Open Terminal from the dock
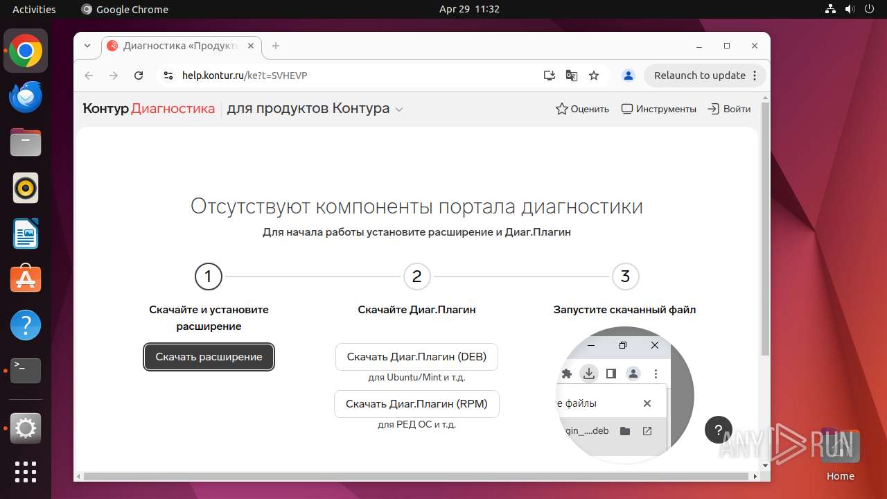 click(26, 371)
